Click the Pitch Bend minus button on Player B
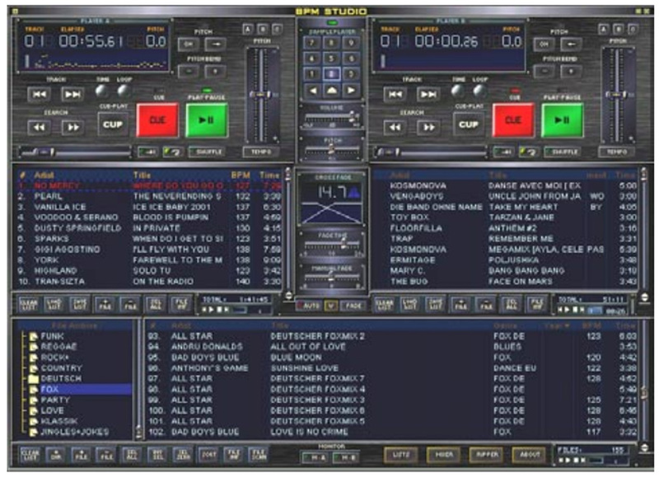The height and width of the screenshot is (477, 659). (544, 72)
